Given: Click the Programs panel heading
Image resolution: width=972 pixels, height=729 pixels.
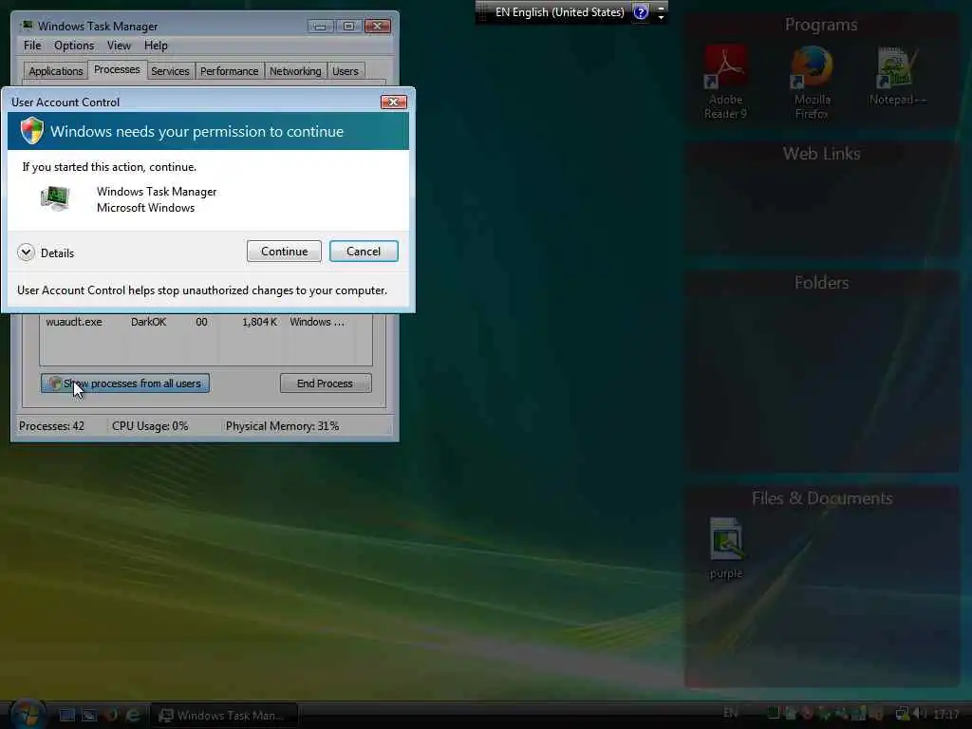Looking at the screenshot, I should pos(821,25).
